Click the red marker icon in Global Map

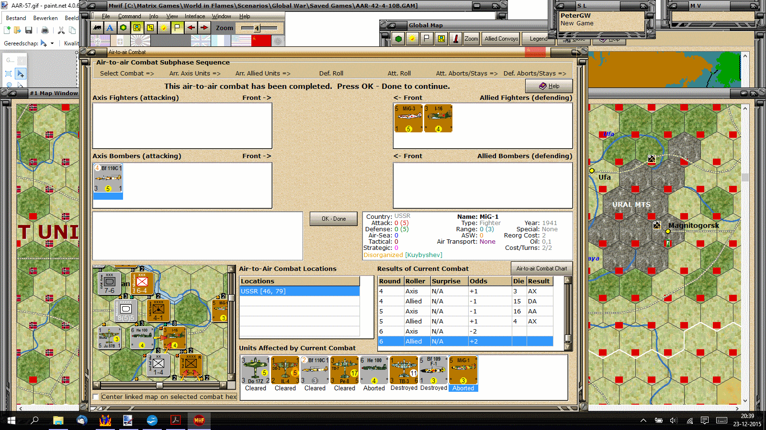(455, 39)
